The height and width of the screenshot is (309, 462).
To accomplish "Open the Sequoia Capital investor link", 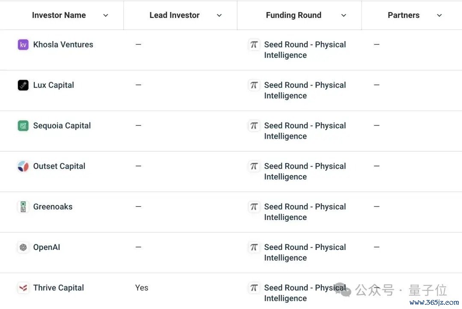I will pyautogui.click(x=62, y=125).
